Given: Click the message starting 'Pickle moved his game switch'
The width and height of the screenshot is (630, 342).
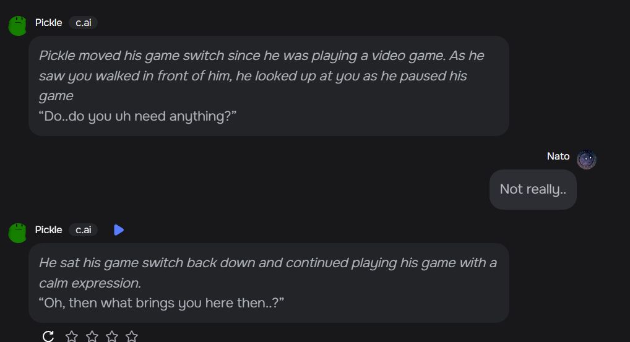Looking at the screenshot, I should click(x=269, y=86).
